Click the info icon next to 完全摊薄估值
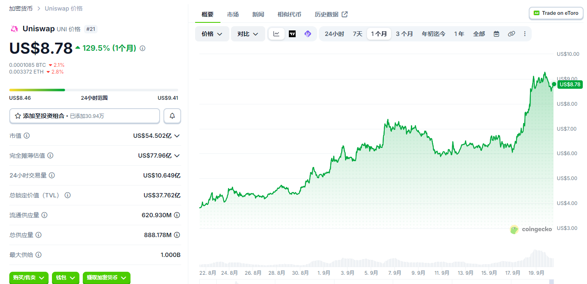The height and width of the screenshot is (284, 587). 50,156
